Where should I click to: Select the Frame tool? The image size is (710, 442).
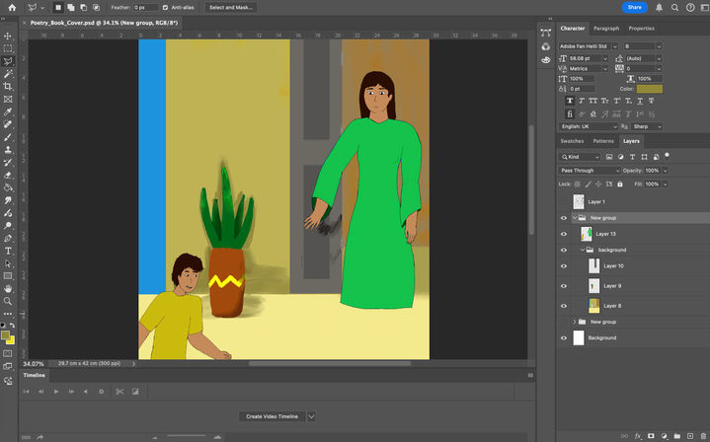coord(8,99)
